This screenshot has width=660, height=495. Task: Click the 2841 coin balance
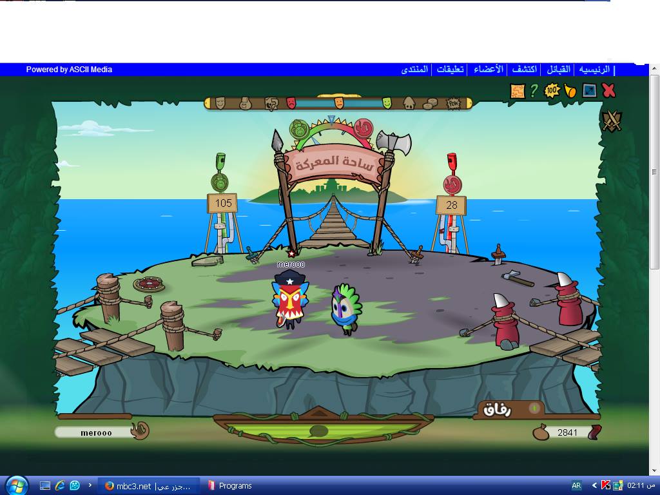tap(567, 432)
